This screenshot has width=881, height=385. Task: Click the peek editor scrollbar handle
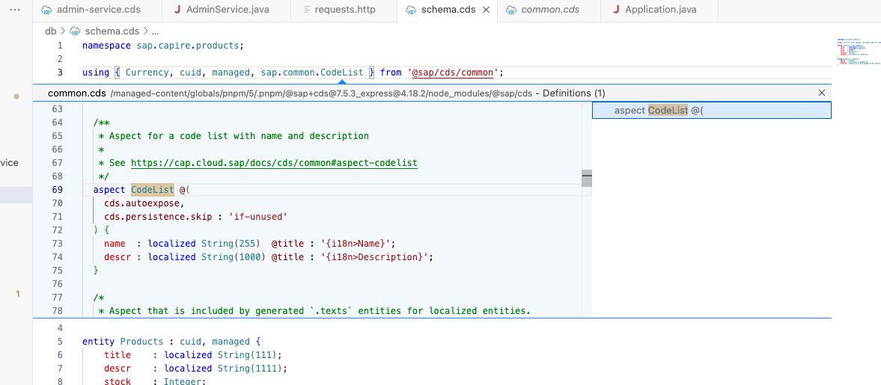[x=587, y=178]
